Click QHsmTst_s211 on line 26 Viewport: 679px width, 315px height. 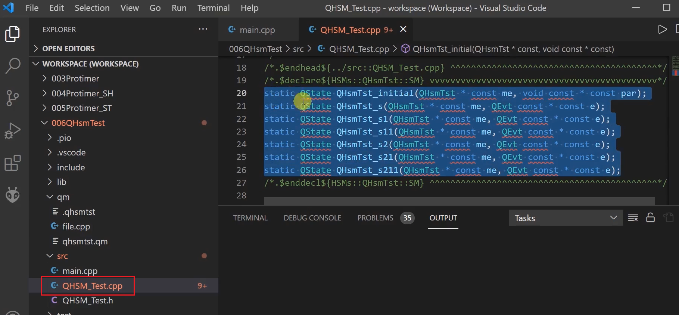pyautogui.click(x=367, y=170)
